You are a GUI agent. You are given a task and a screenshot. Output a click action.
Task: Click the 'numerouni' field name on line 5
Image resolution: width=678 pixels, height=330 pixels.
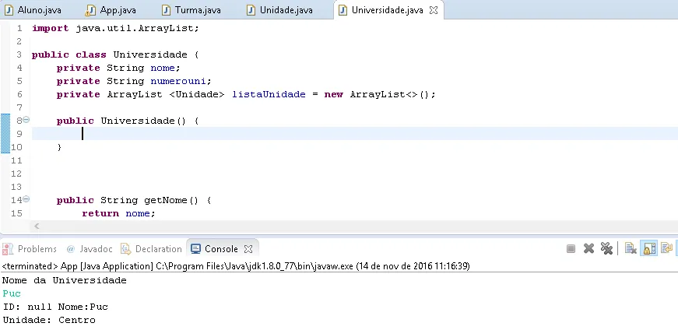[178, 81]
